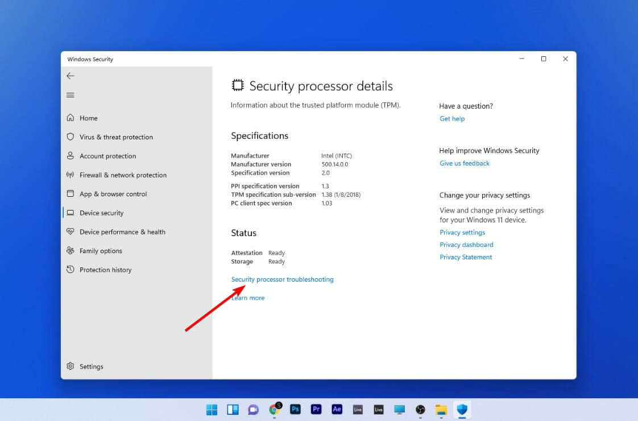Launch Google Chrome from the taskbar
Screen dimensions: 638x421
[274, 409]
